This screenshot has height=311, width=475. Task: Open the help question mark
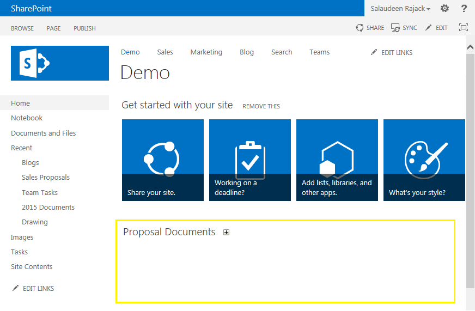click(464, 9)
